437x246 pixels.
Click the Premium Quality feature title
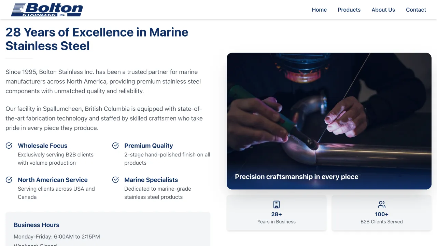[x=149, y=146]
